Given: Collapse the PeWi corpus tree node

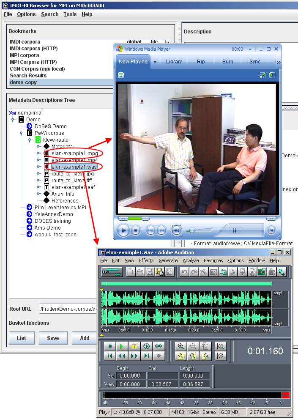Looking at the screenshot, I should pyautogui.click(x=21, y=133).
